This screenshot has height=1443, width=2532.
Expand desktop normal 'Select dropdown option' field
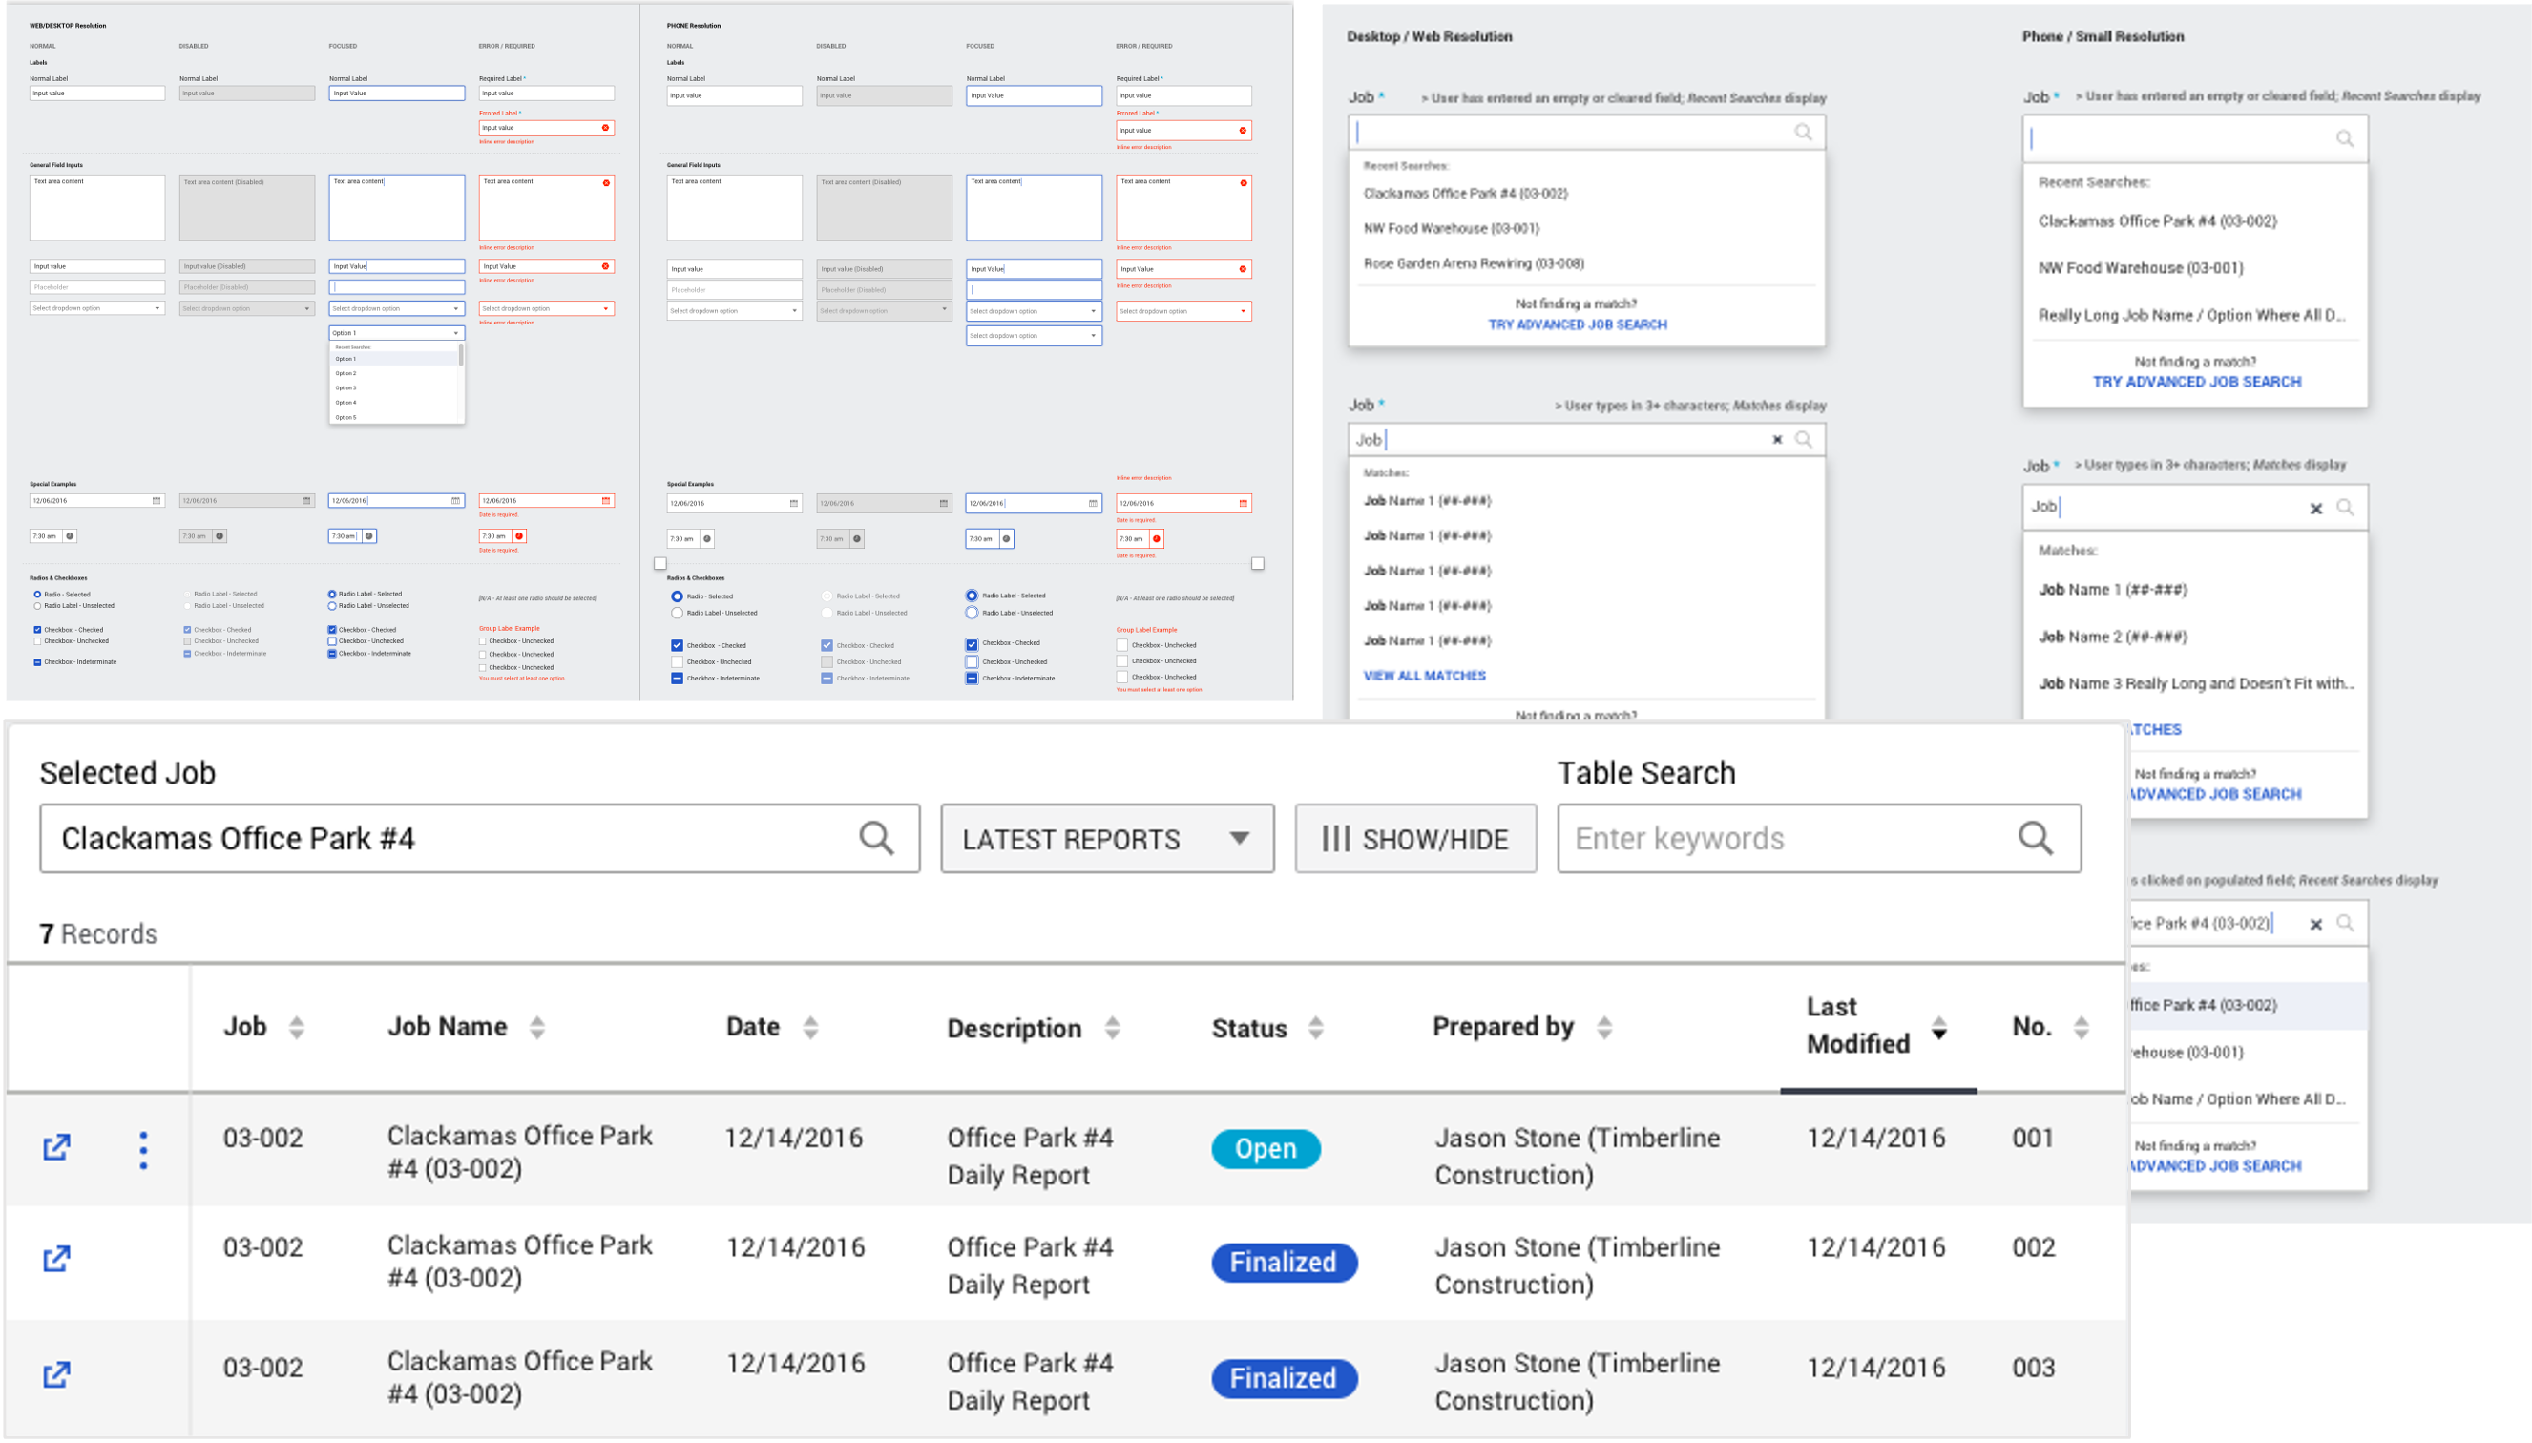click(96, 308)
